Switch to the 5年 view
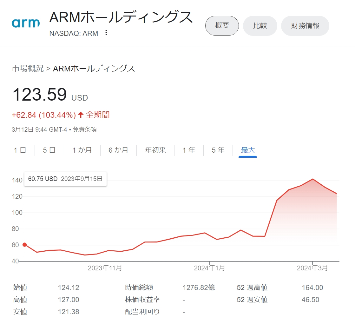Image resolution: width=355 pixels, height=324 pixels. [217, 150]
